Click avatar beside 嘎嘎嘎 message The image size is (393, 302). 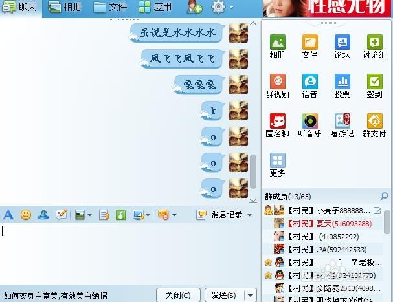[238, 85]
